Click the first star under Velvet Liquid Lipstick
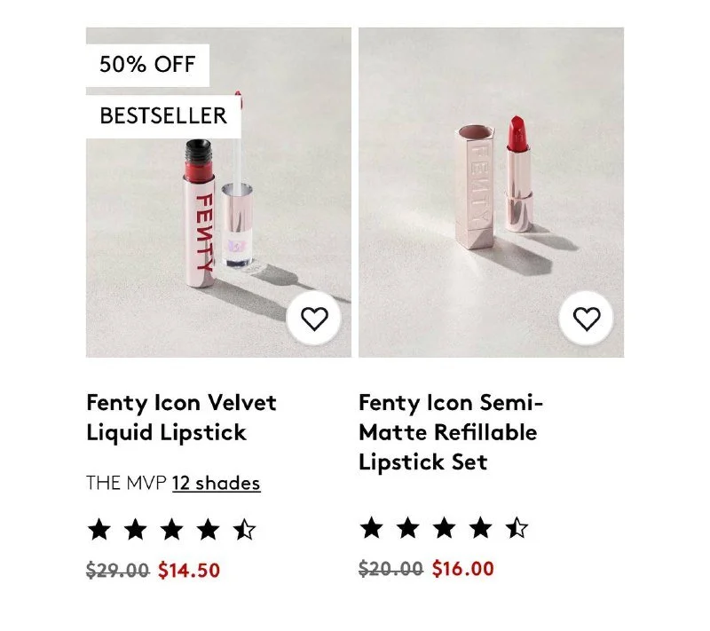 pyautogui.click(x=99, y=530)
